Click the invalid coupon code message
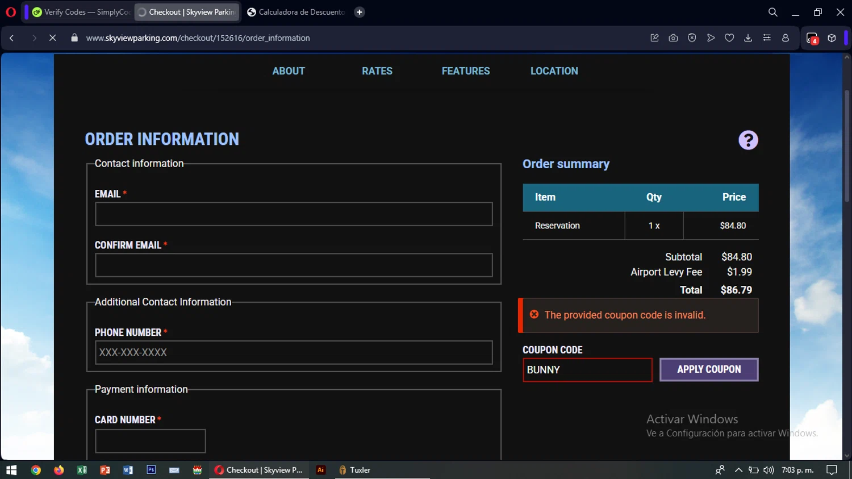The width and height of the screenshot is (852, 479). [625, 315]
